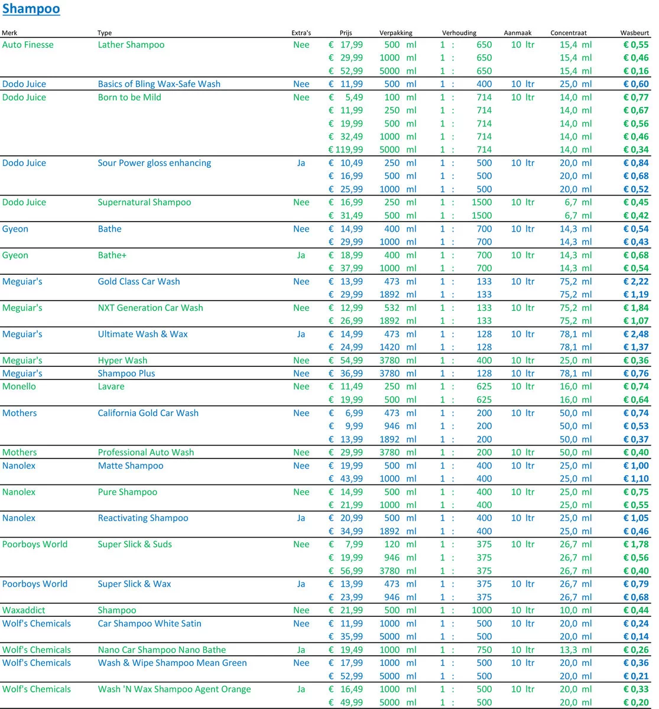Click NXT Generation Car Wash cell
The width and height of the screenshot is (659, 709).
(150, 308)
